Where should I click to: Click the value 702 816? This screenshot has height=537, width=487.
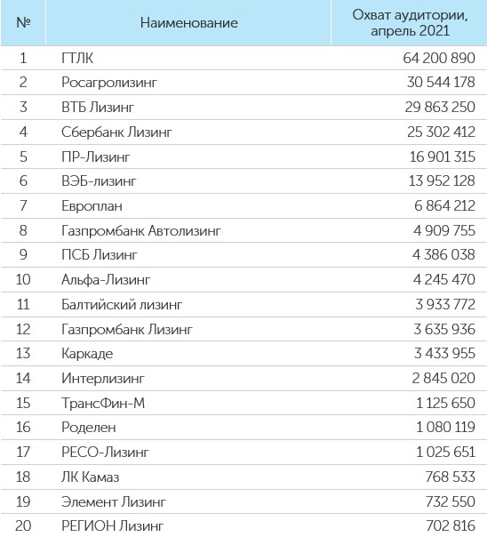point(451,525)
